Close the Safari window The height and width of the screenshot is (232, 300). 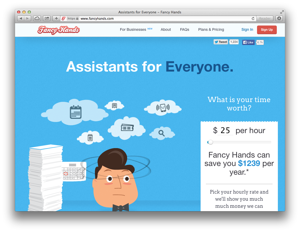[x=19, y=12]
